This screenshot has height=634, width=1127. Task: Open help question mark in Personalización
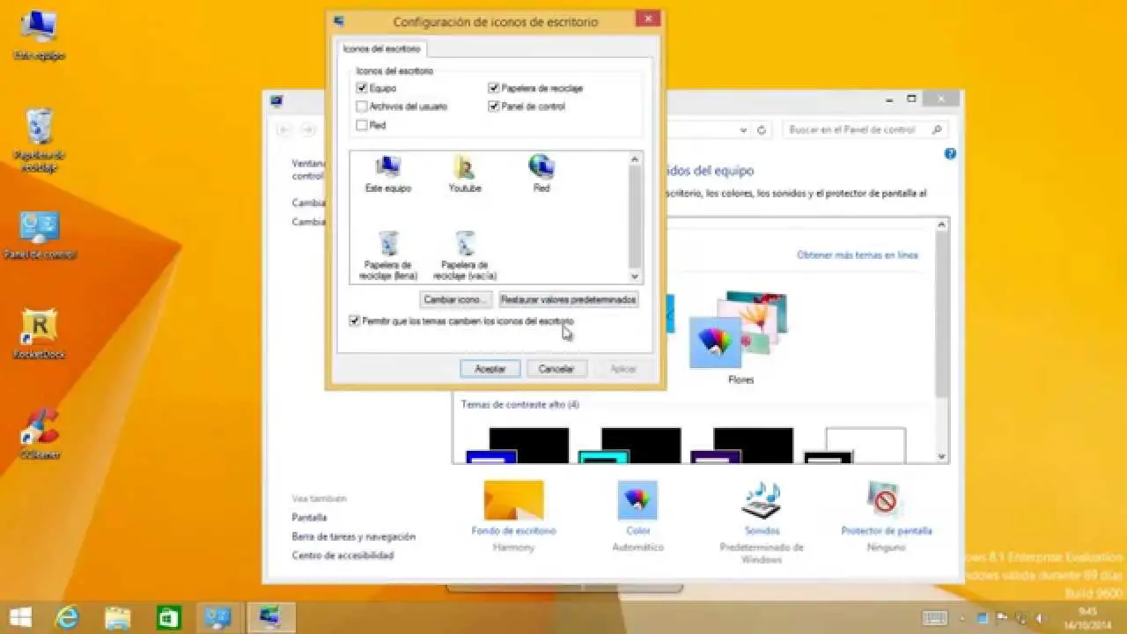click(x=950, y=153)
